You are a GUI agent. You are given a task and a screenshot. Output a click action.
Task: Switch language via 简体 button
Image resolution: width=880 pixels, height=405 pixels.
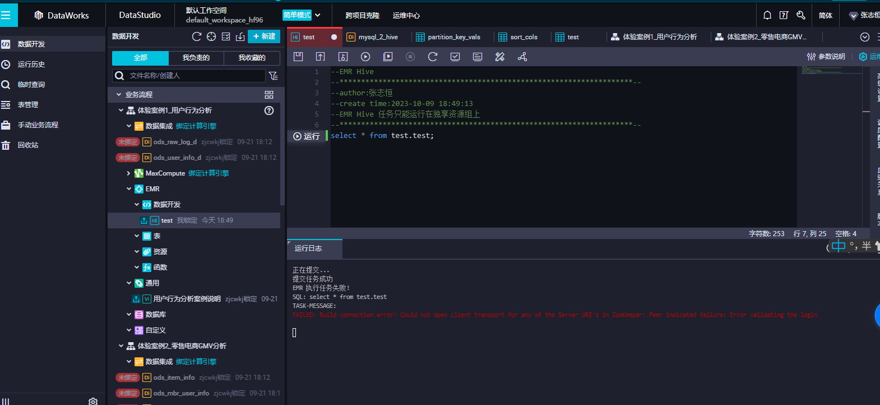pyautogui.click(x=826, y=15)
